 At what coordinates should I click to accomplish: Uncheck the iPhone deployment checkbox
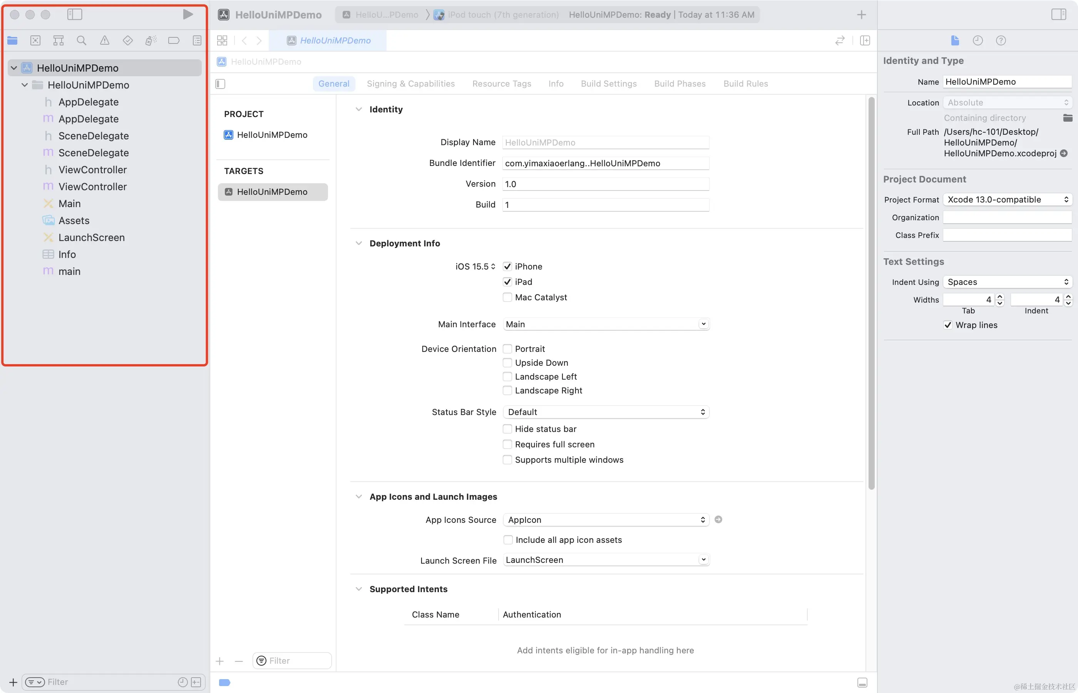[507, 266]
